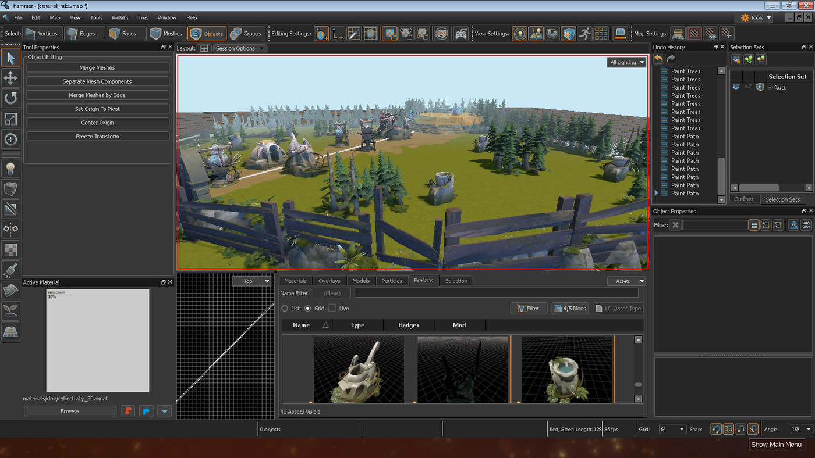Activate the Scale tool in left toolbar
This screenshot has height=458, width=815.
(10, 119)
